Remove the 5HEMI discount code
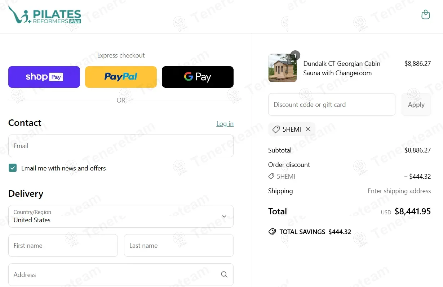This screenshot has height=287, width=443. [308, 129]
